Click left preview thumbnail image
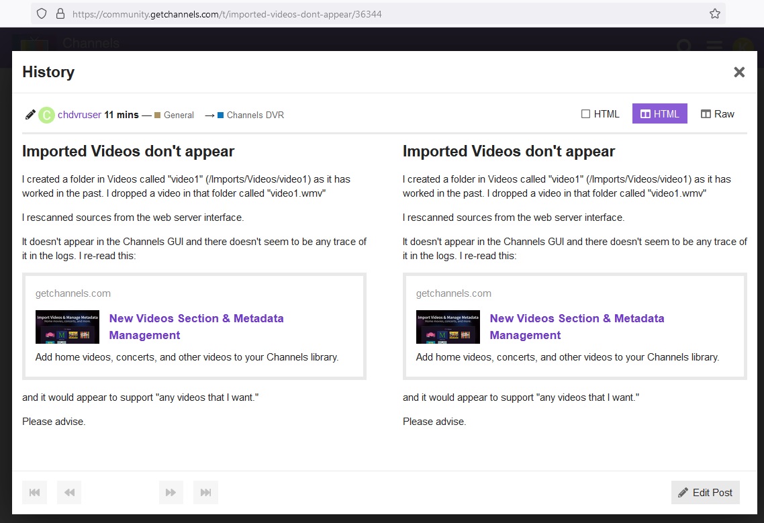The width and height of the screenshot is (764, 523). [67, 327]
